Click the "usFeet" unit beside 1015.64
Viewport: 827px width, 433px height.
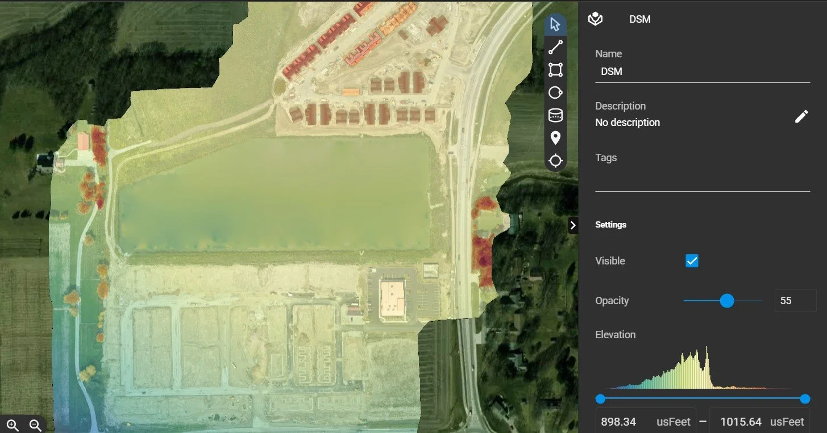pyautogui.click(x=787, y=422)
